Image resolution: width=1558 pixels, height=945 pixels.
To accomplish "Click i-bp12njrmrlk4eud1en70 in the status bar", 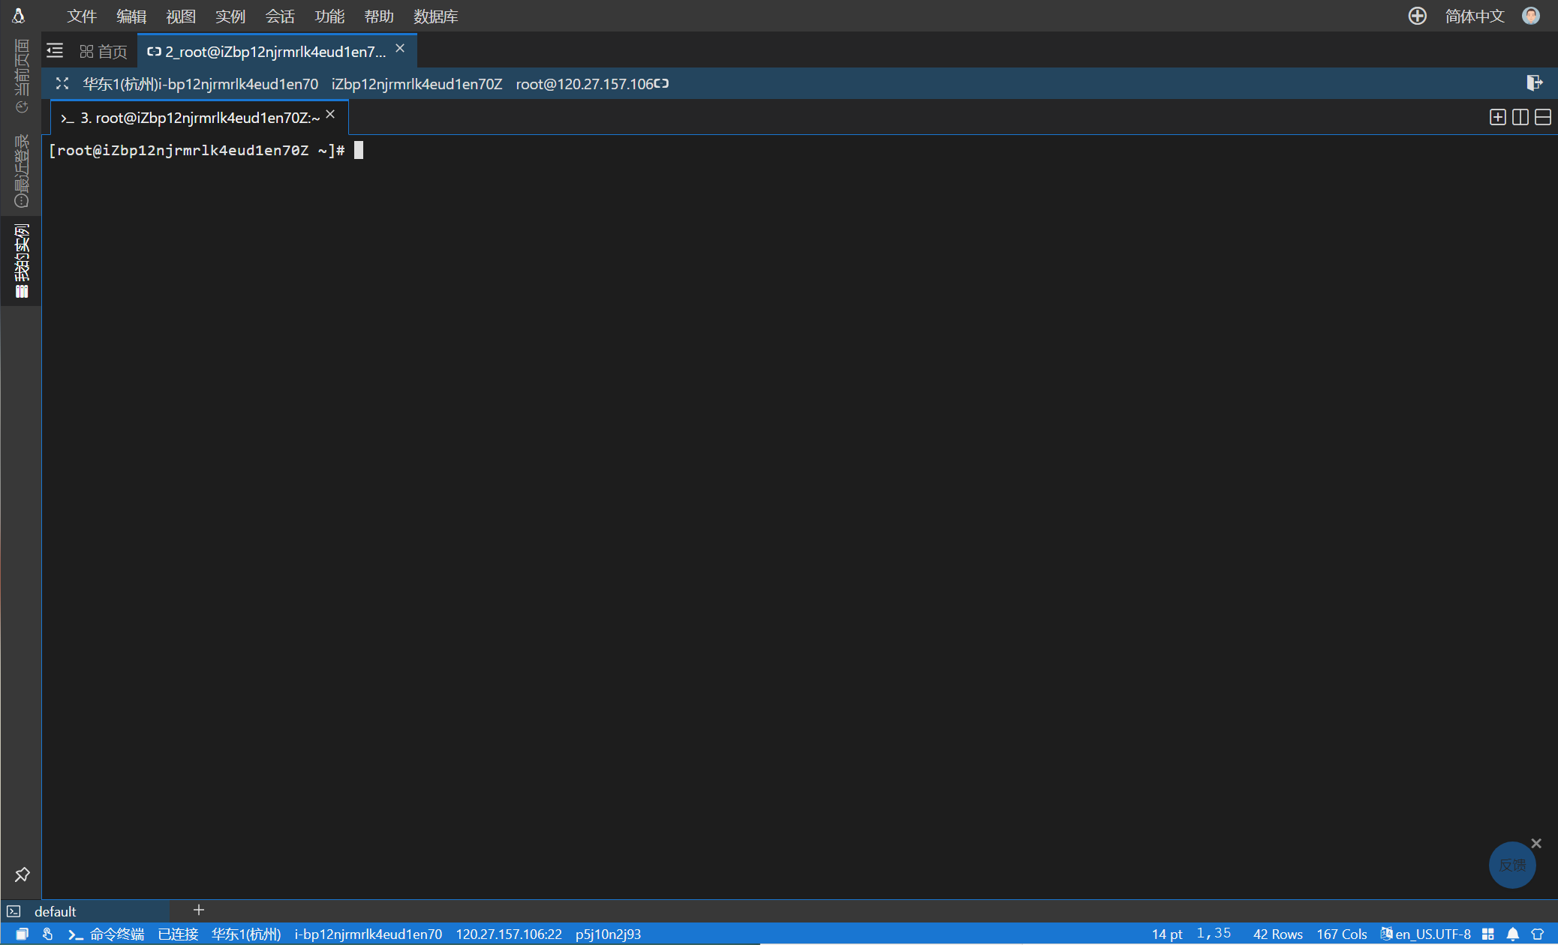I will [368, 934].
